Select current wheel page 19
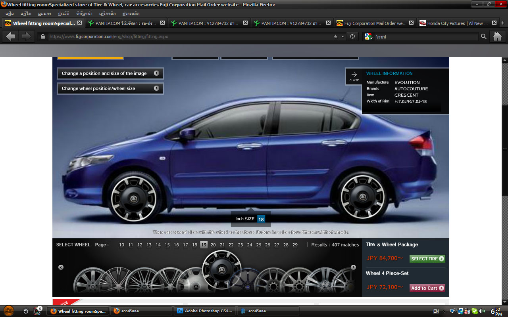Screen dimensions: 508x317 [204, 245]
